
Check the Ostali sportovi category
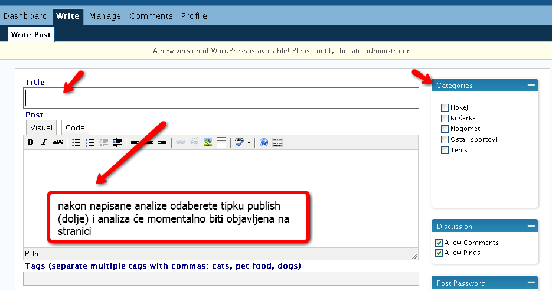click(x=445, y=140)
